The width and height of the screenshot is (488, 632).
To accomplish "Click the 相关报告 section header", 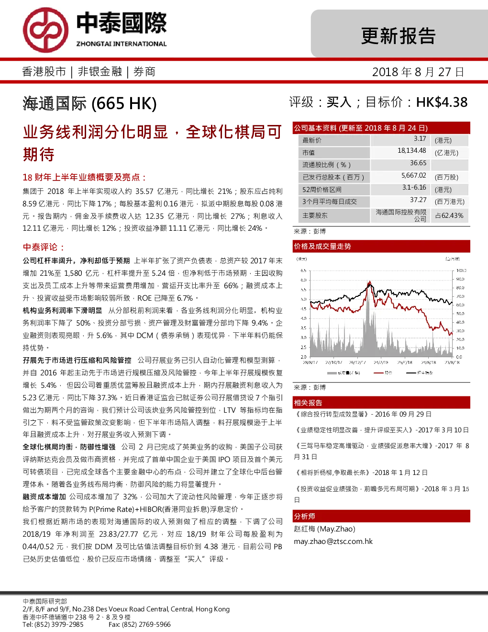I will (381, 403).
